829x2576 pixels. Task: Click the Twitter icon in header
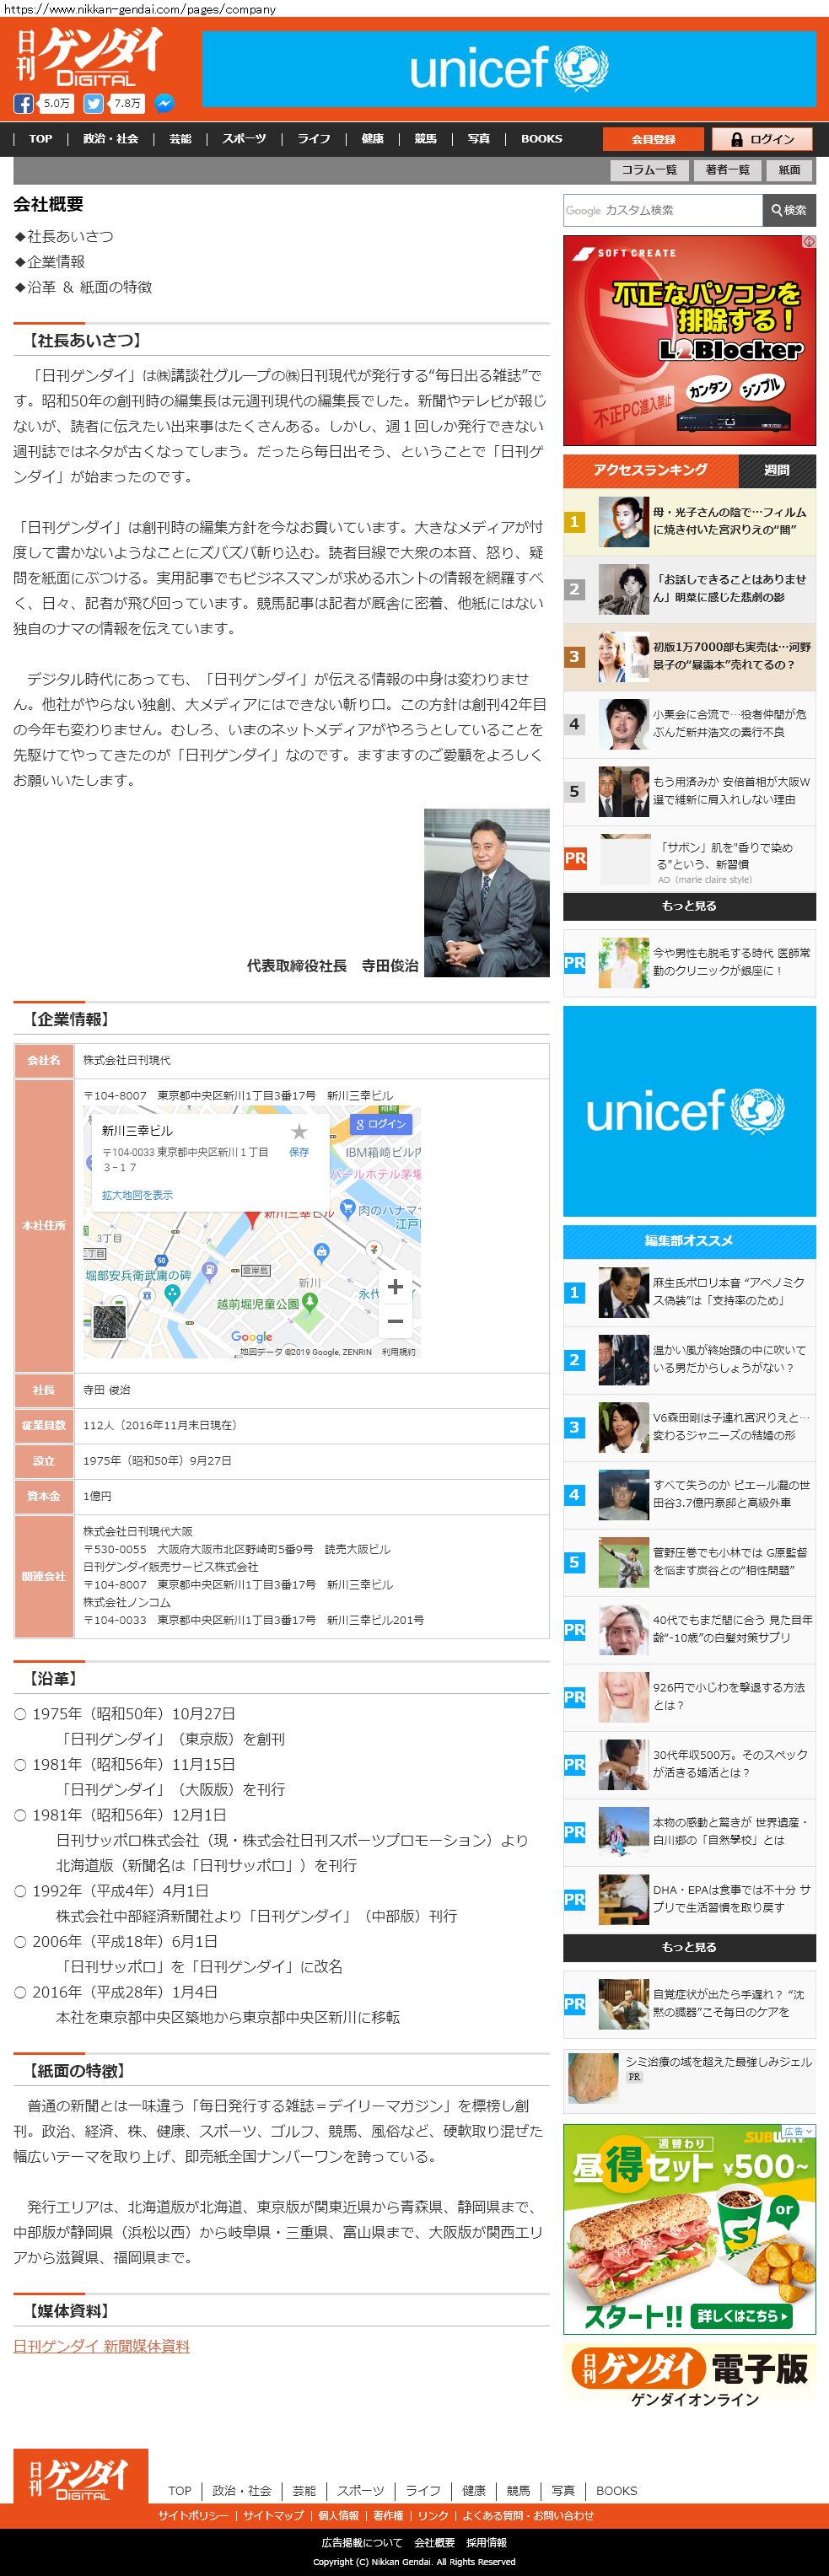coord(93,104)
